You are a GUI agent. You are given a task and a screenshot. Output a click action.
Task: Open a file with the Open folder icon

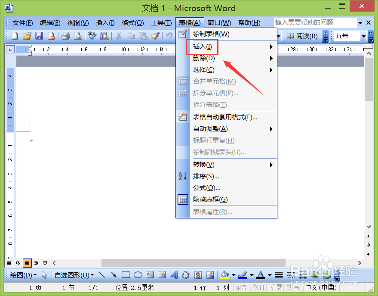(x=27, y=36)
